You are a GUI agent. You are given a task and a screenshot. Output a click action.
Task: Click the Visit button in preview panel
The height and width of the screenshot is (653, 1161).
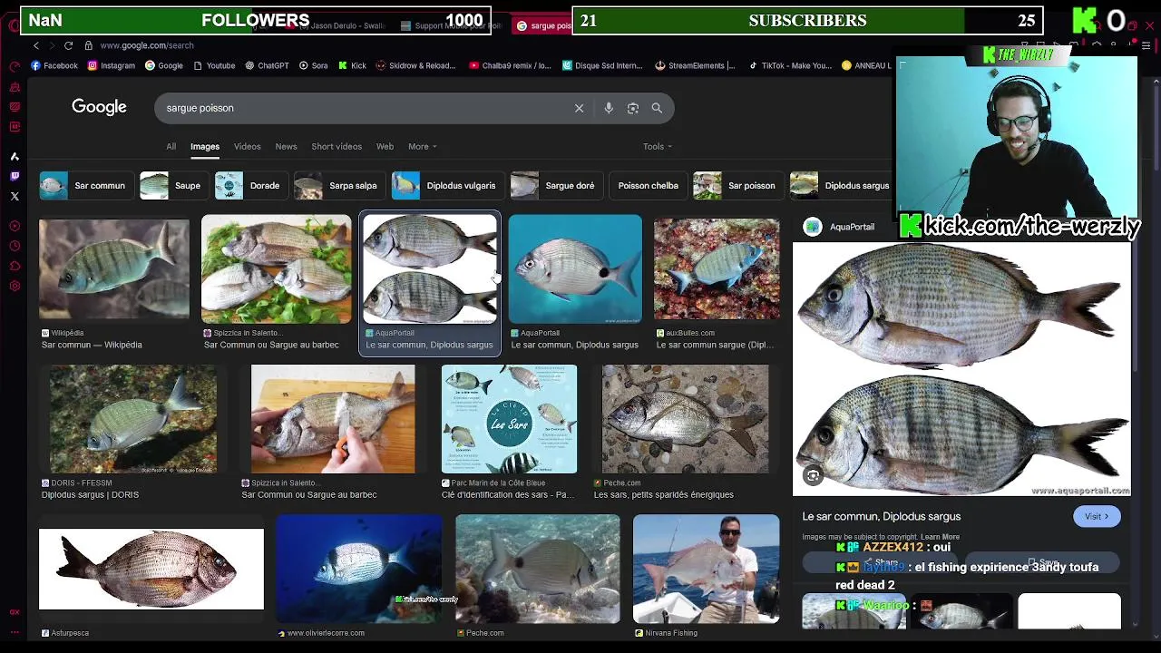[1097, 517]
